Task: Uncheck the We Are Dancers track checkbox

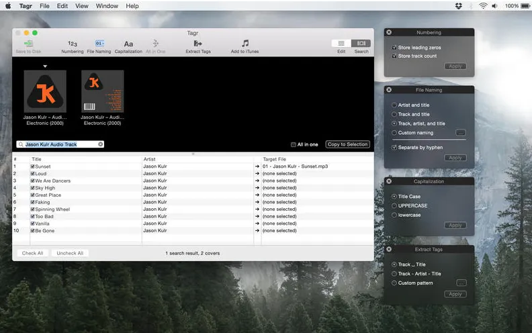Action: [x=32, y=181]
